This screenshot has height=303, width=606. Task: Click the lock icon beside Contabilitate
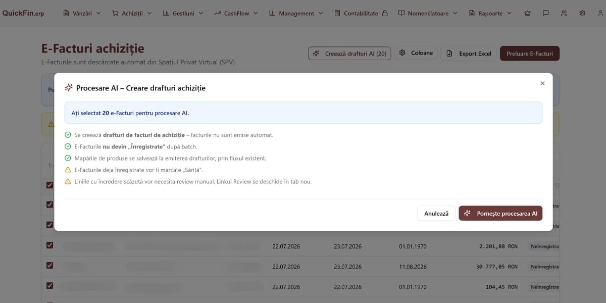point(385,13)
